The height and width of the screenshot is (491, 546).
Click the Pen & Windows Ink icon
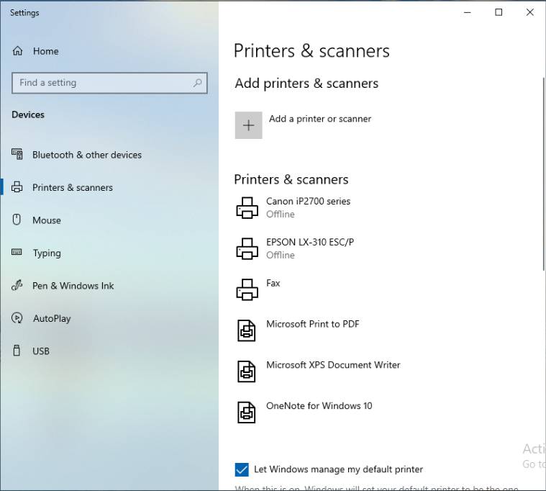17,285
